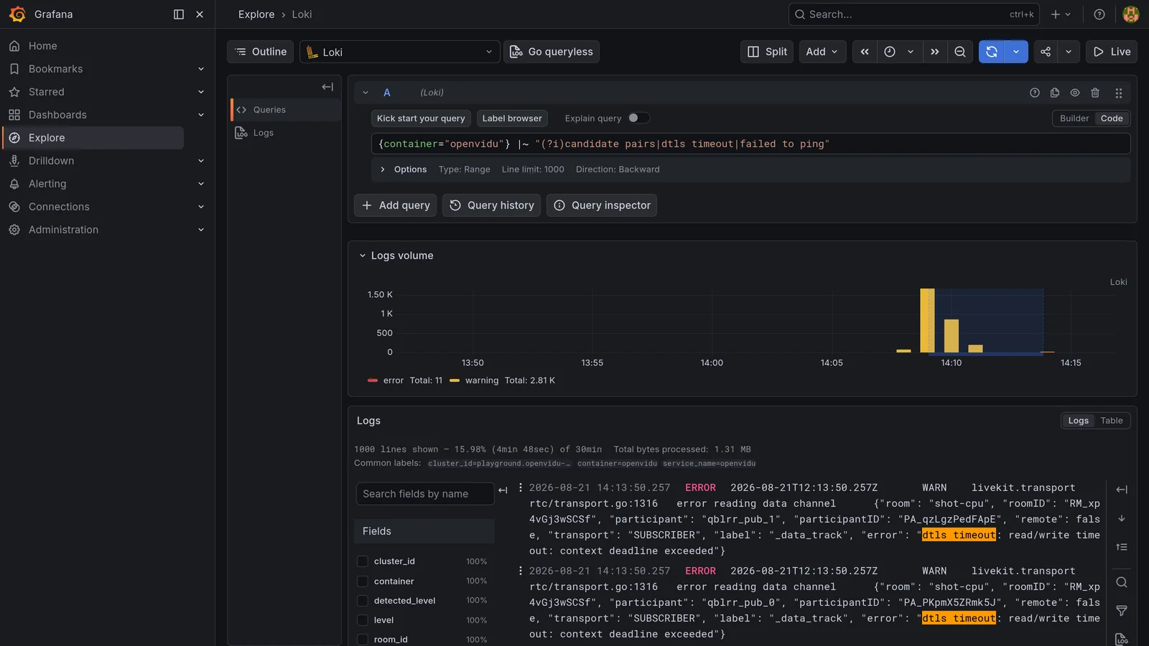This screenshot has width=1149, height=646.
Task: Open Home in the sidebar
Action: (43, 46)
